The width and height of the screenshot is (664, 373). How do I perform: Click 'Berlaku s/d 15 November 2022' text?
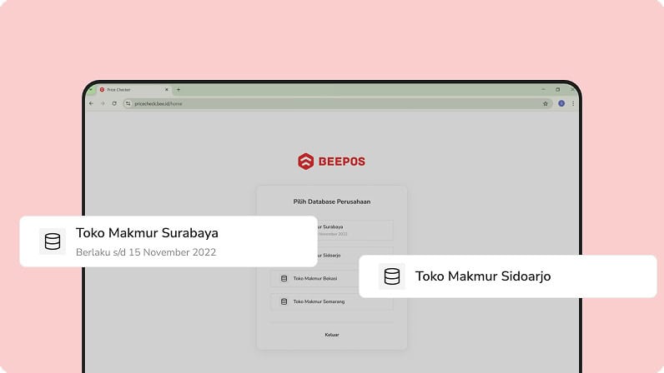click(146, 252)
